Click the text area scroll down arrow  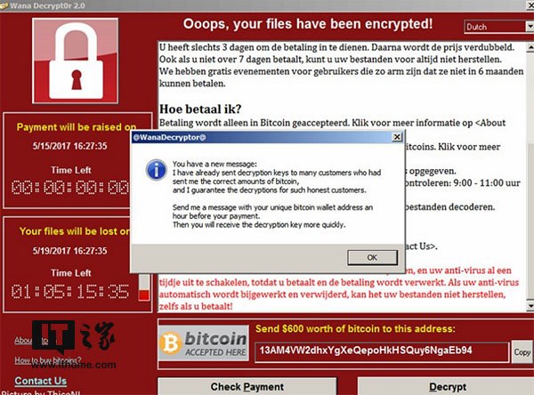(x=530, y=306)
